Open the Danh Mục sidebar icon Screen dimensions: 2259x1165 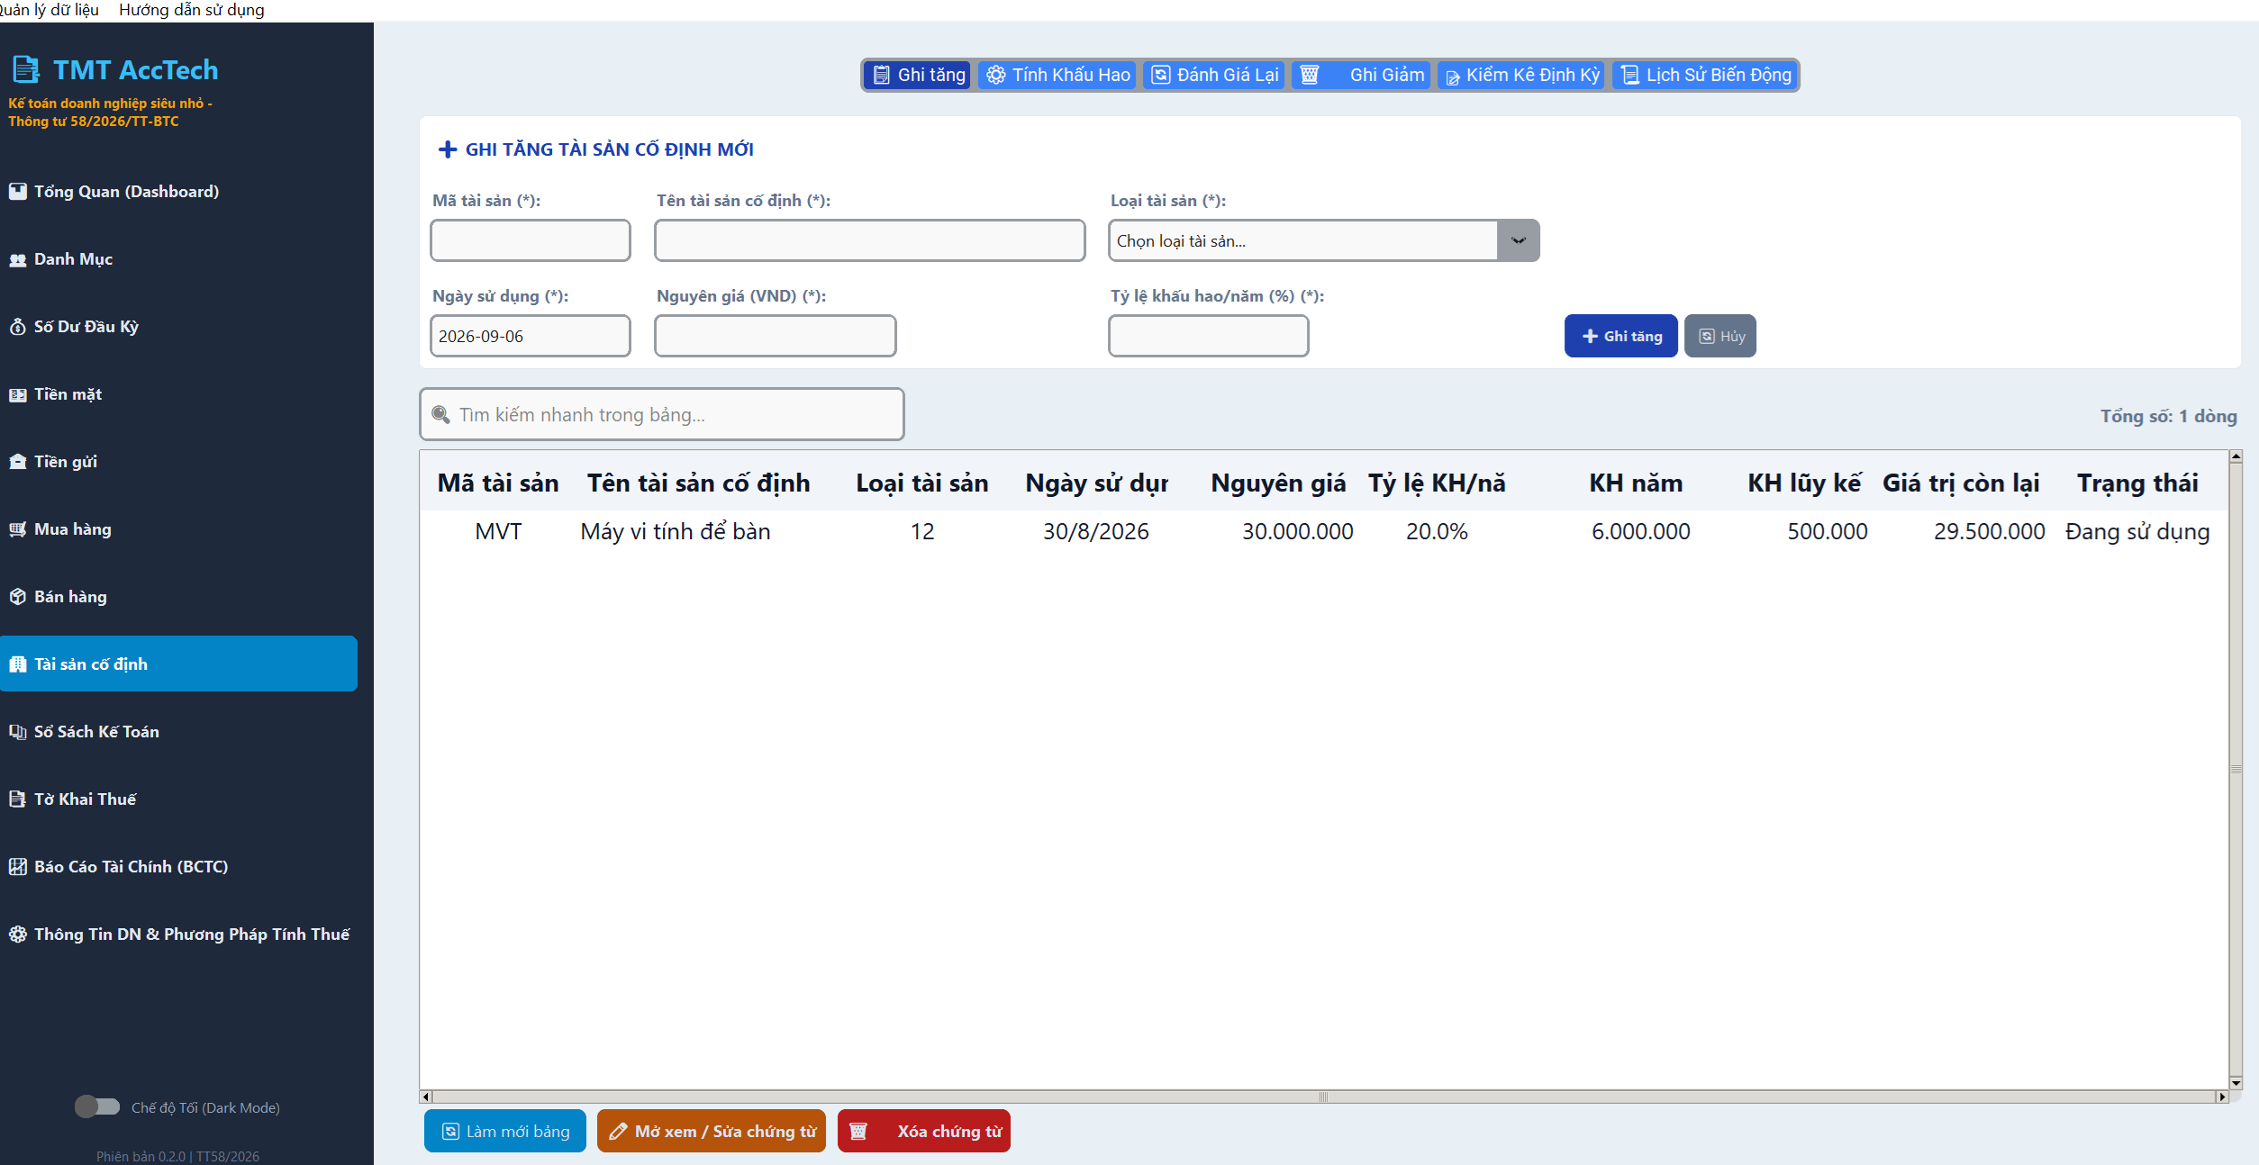[18, 259]
